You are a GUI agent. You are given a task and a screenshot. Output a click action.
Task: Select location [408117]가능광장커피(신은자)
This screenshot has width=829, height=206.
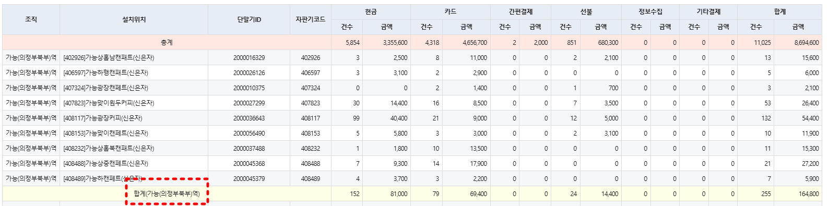pos(103,118)
